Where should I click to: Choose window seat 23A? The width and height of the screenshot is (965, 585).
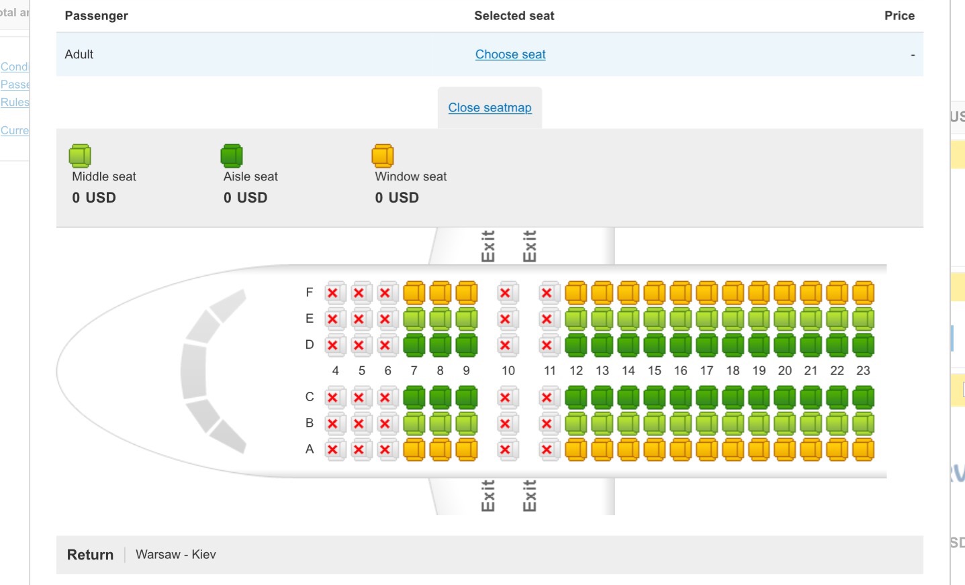pyautogui.click(x=863, y=449)
